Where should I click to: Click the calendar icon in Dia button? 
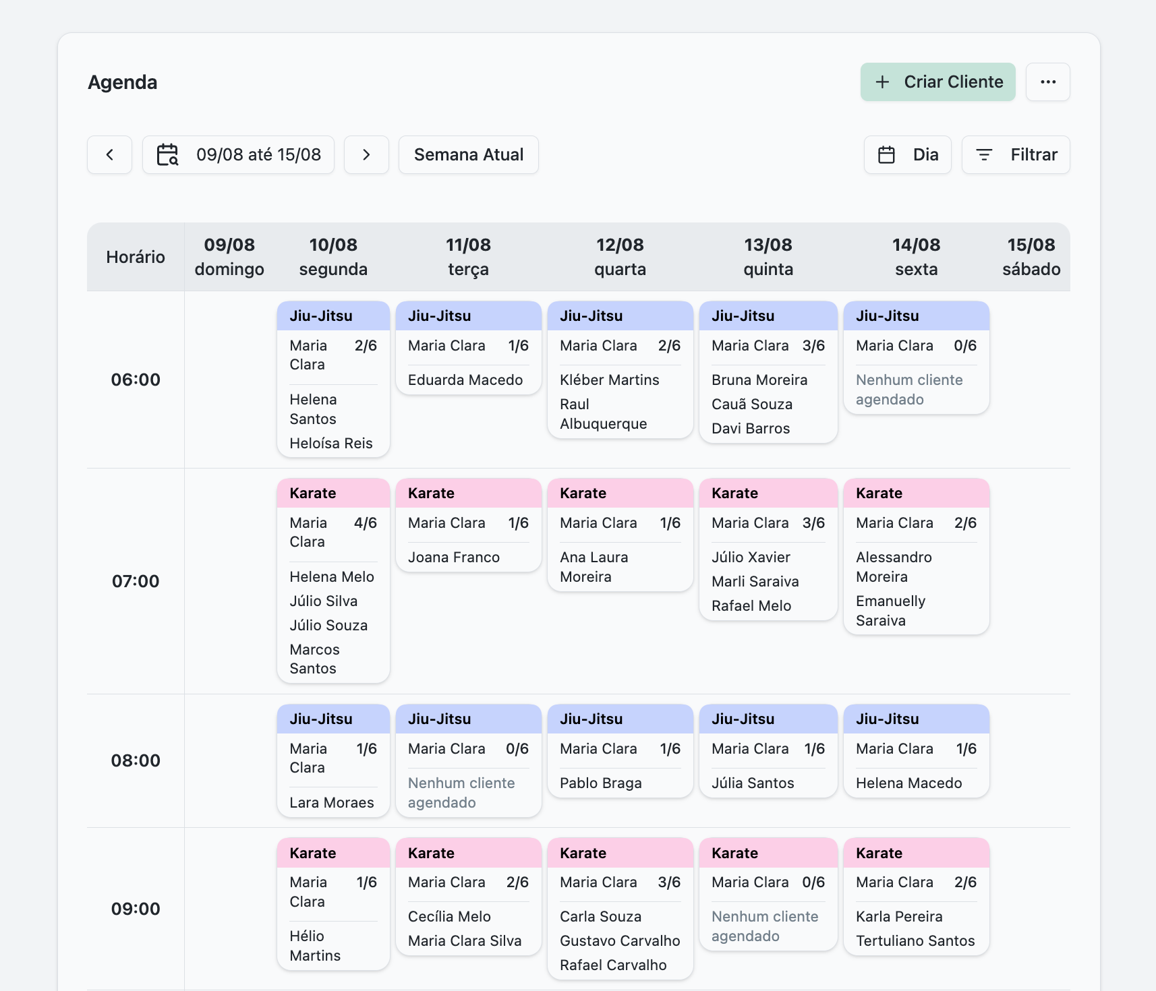point(887,154)
